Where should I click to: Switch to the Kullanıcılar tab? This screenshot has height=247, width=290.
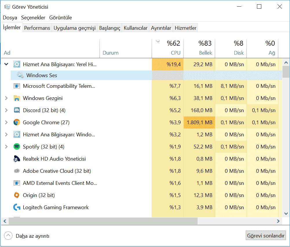[136, 28]
